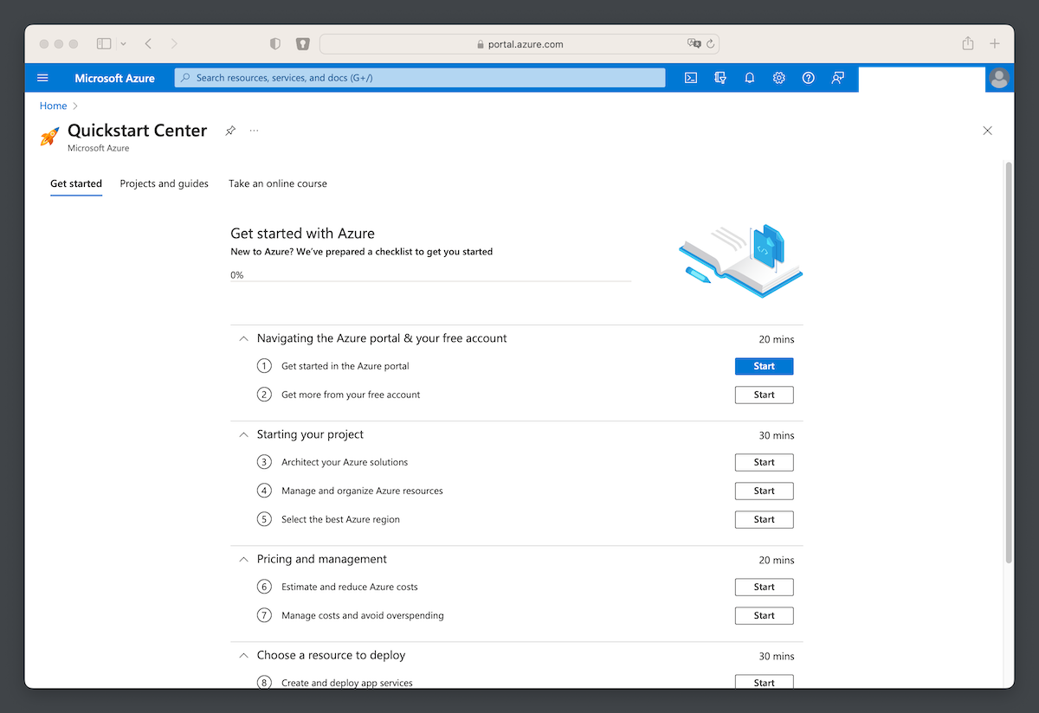The image size is (1039, 713).
Task: Open the Safari share menu
Action: (968, 43)
